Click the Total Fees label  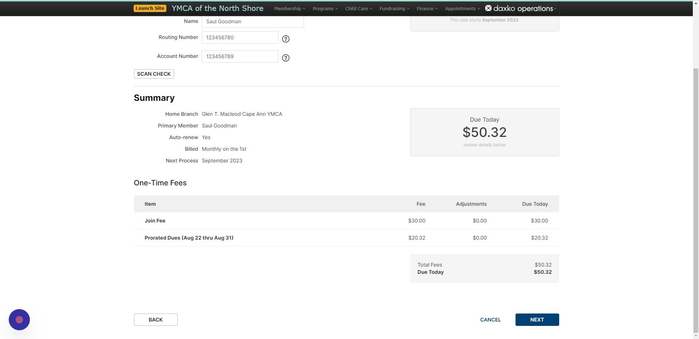point(430,265)
